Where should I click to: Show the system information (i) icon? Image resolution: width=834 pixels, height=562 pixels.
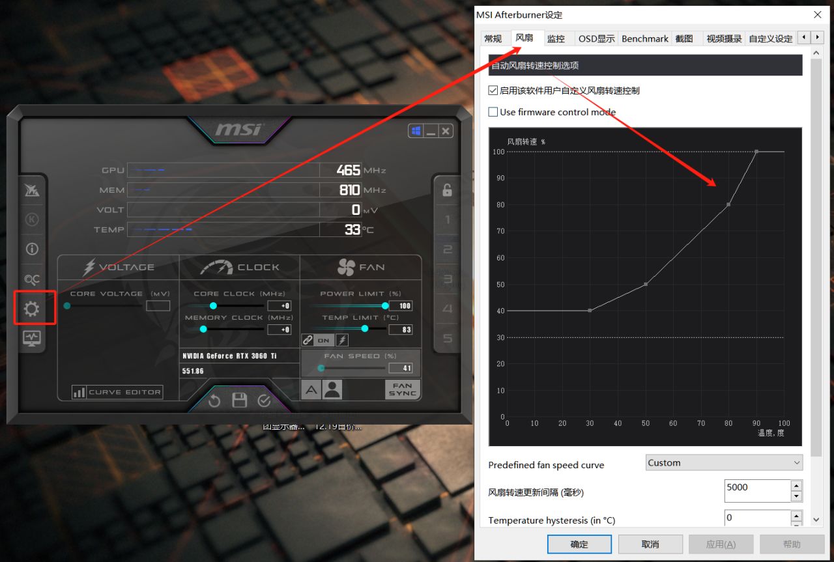(31, 249)
